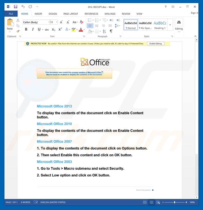
Task: Toggle Bold formatting
Action: [x=26, y=29]
